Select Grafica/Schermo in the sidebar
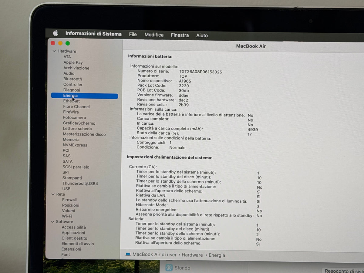 coord(79,123)
